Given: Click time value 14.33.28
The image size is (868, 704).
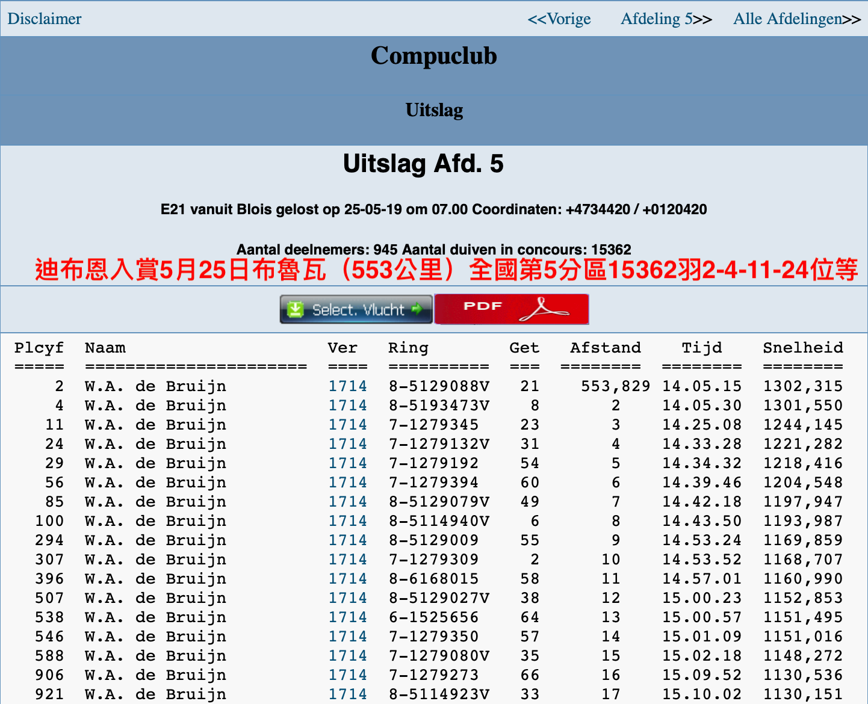Looking at the screenshot, I should (702, 444).
